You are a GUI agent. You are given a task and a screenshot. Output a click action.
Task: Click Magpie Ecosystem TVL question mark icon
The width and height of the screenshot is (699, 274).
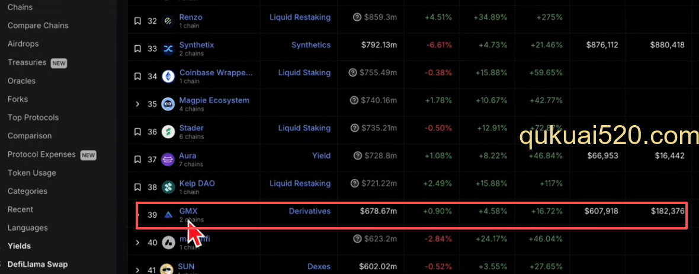(x=355, y=100)
